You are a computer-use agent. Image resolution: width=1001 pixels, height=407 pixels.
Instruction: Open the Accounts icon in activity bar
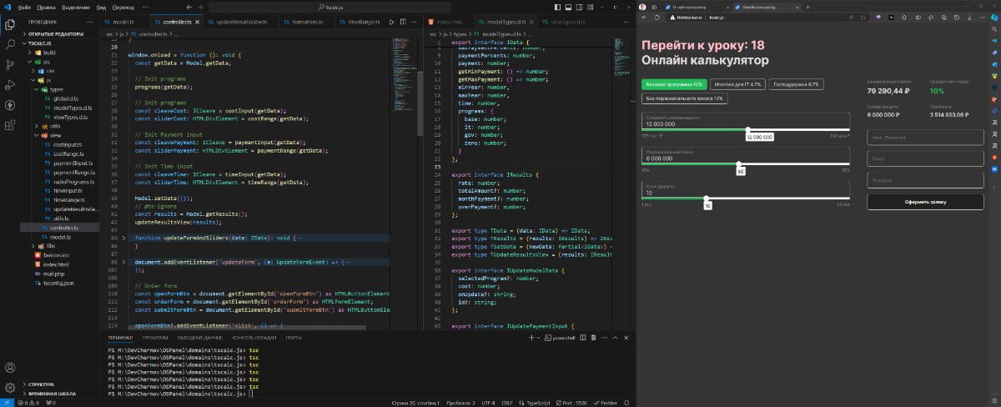pyautogui.click(x=11, y=367)
